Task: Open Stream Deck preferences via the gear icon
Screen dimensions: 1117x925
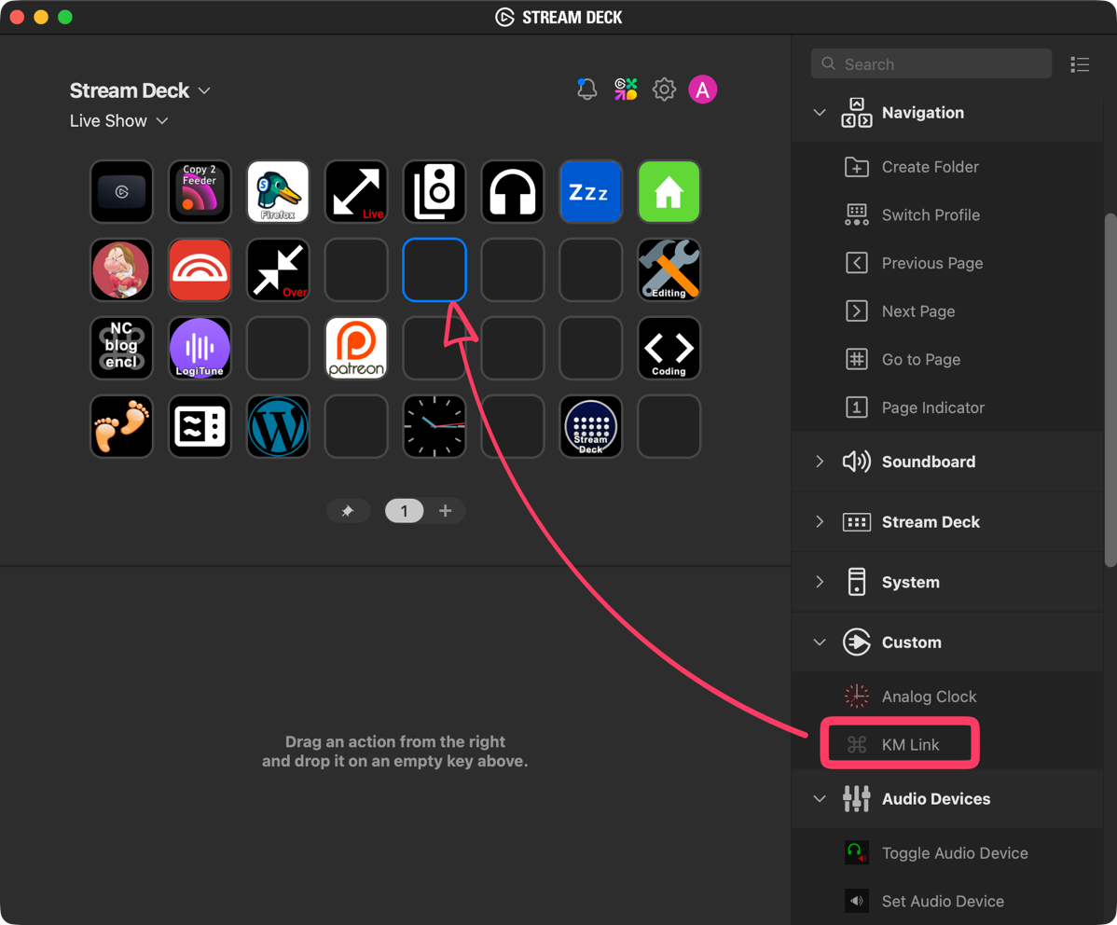Action: point(664,89)
